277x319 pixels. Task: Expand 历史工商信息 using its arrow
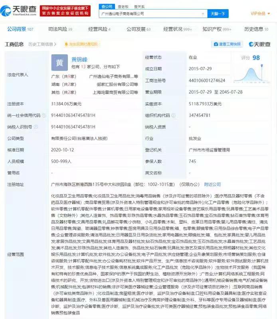[55, 44]
